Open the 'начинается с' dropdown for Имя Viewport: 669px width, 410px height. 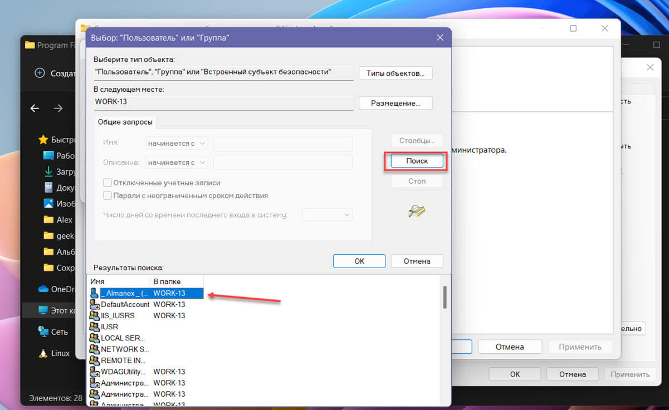tap(177, 144)
